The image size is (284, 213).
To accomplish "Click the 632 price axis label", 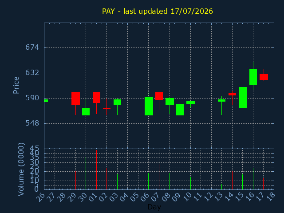I will pyautogui.click(x=32, y=73).
